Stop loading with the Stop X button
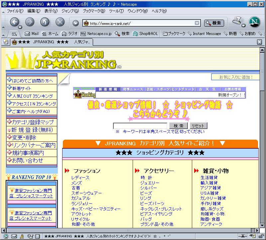Image resolution: width=266 pixels, height=240 pixels. pos(60,22)
